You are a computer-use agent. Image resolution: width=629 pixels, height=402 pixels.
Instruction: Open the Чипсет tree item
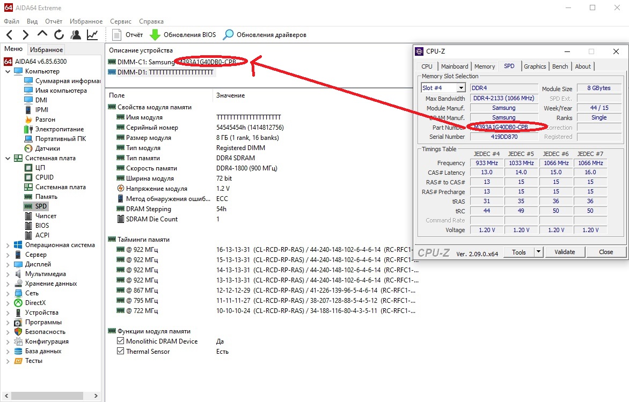[x=40, y=215]
